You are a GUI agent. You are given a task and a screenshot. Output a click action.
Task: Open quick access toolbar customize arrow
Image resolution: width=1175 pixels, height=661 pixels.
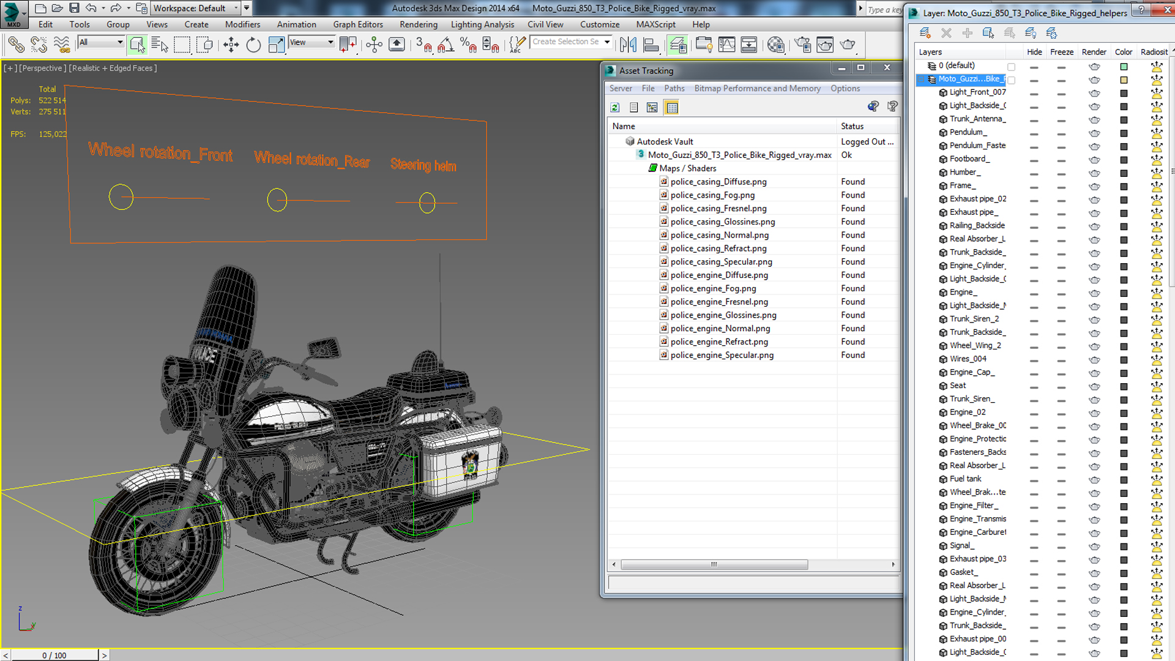coord(247,8)
